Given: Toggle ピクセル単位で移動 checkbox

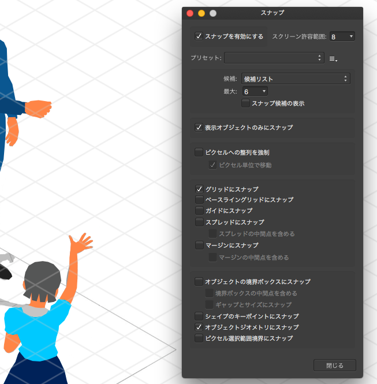Looking at the screenshot, I should (212, 165).
